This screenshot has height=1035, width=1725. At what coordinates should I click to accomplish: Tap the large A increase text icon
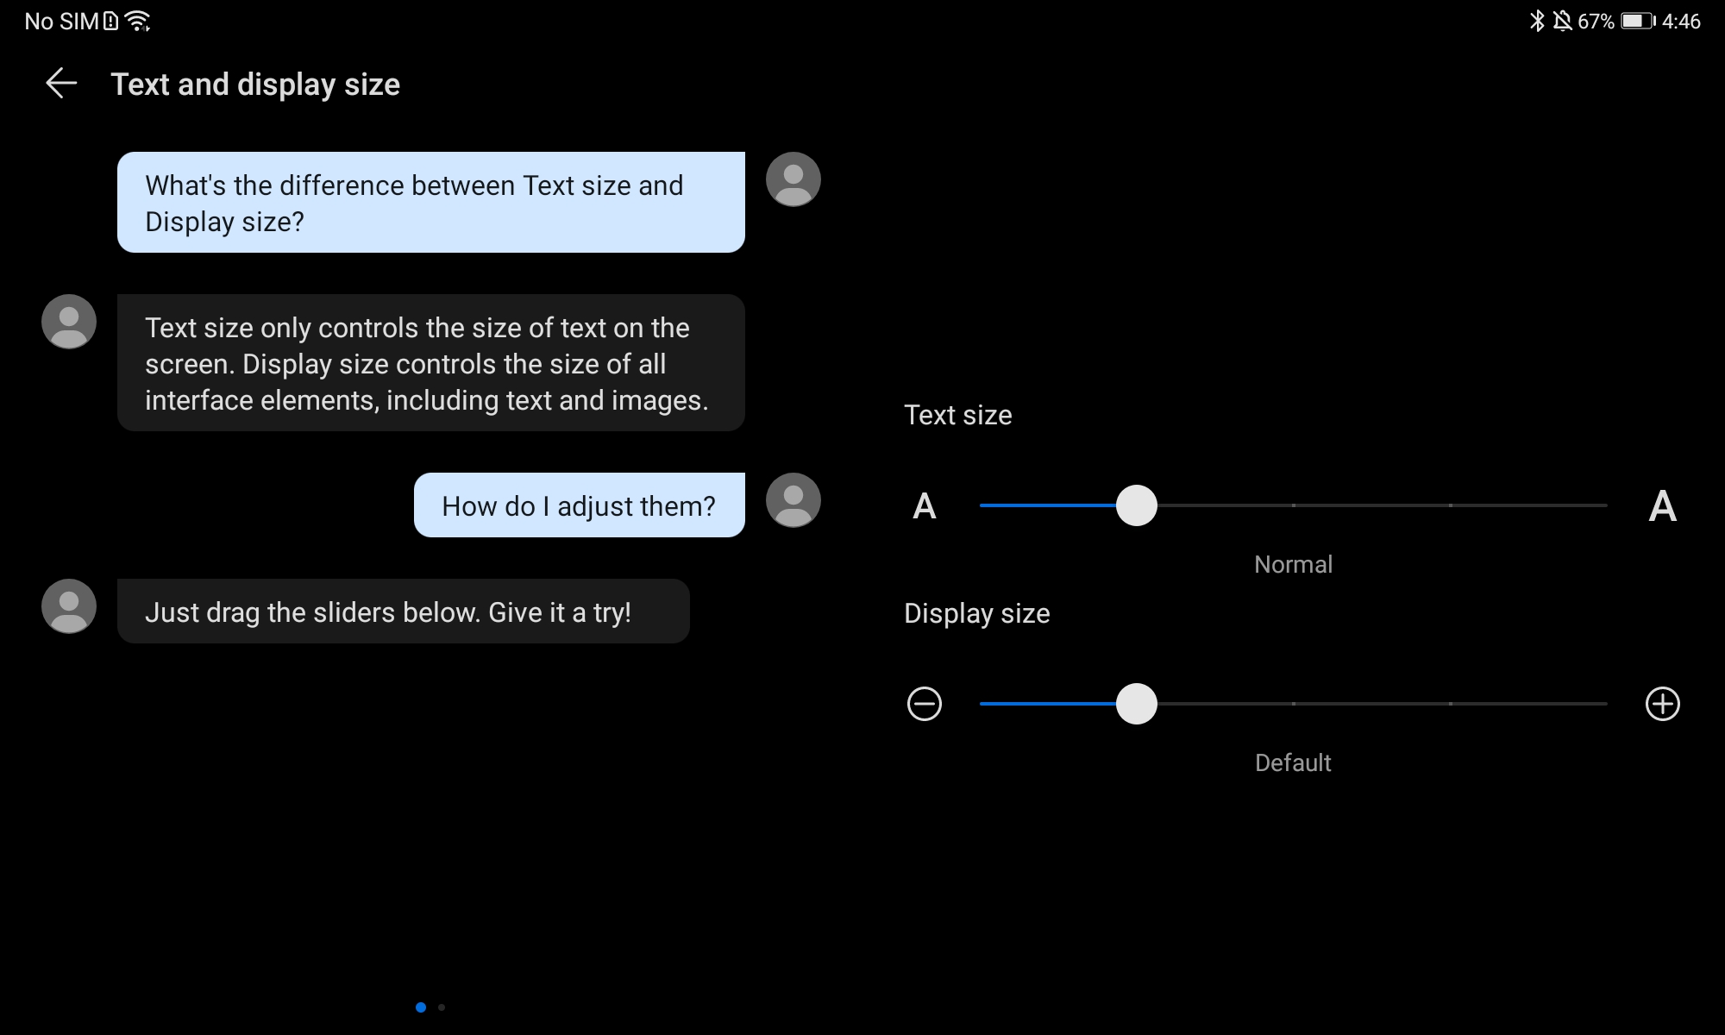(x=1662, y=506)
